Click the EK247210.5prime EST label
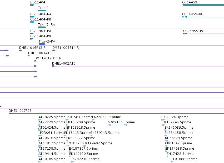224x163 pixels. point(85,159)
